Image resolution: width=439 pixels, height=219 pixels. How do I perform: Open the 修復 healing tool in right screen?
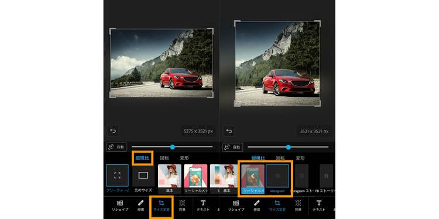(x=256, y=206)
